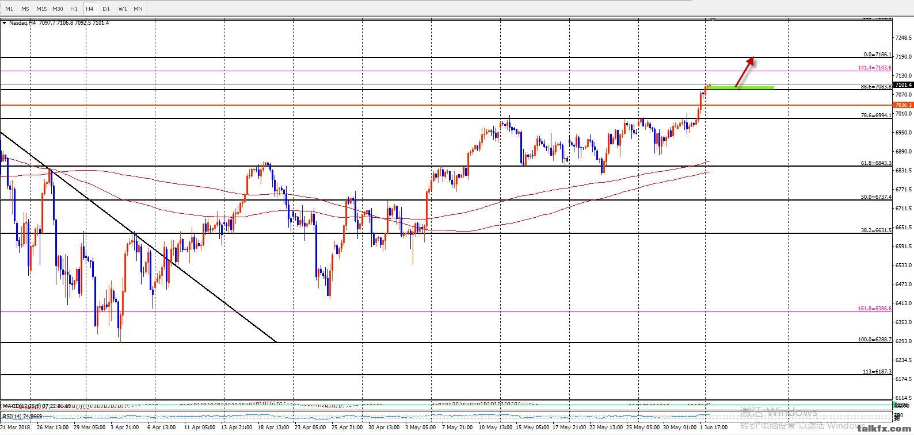Click the Fibonacci label 61.8=6843.3
Image resolution: width=914 pixels, height=435 pixels.
[x=876, y=163]
